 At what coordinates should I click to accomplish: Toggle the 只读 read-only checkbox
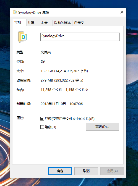click(42, 119)
